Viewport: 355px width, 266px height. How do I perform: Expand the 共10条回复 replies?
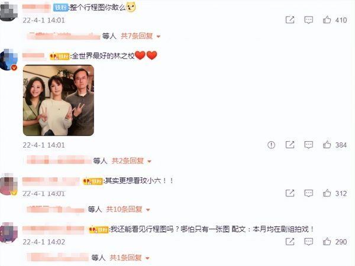pyautogui.click(x=128, y=209)
